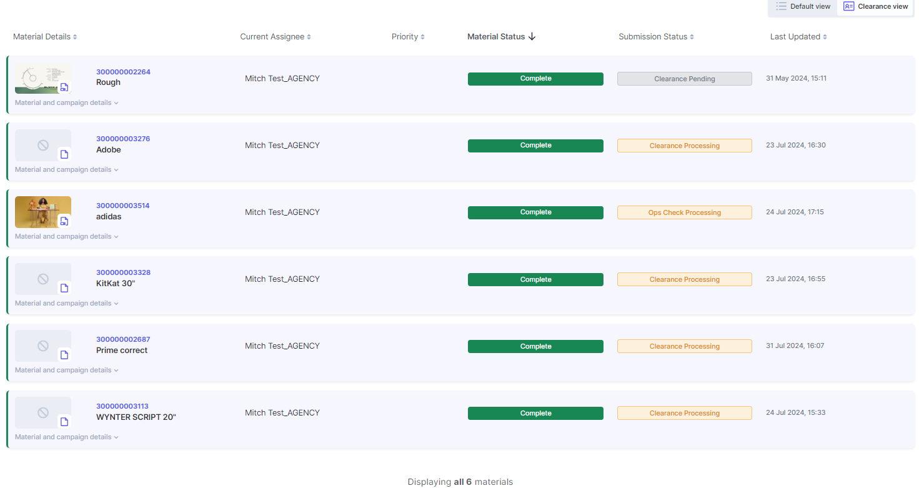The width and height of the screenshot is (919, 488).
Task: Sort by Last Updated column
Action: (x=798, y=37)
